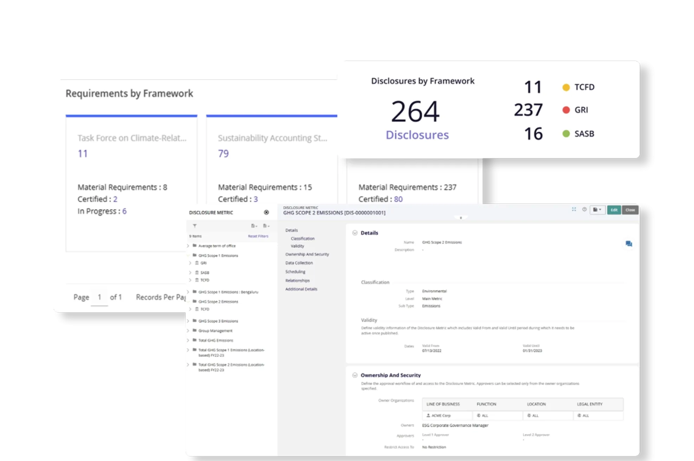Go to Data Collection section

tap(299, 263)
